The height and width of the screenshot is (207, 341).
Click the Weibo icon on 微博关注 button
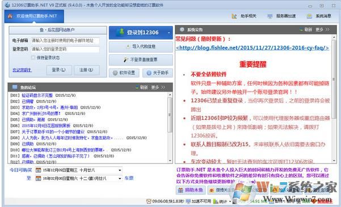[x=212, y=190]
